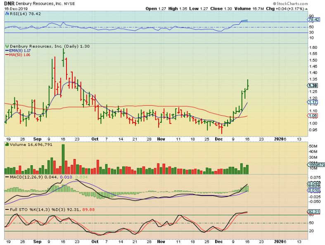Click the Volume 16.7M header value
Viewport: 325px width, 245px height.
249,9
